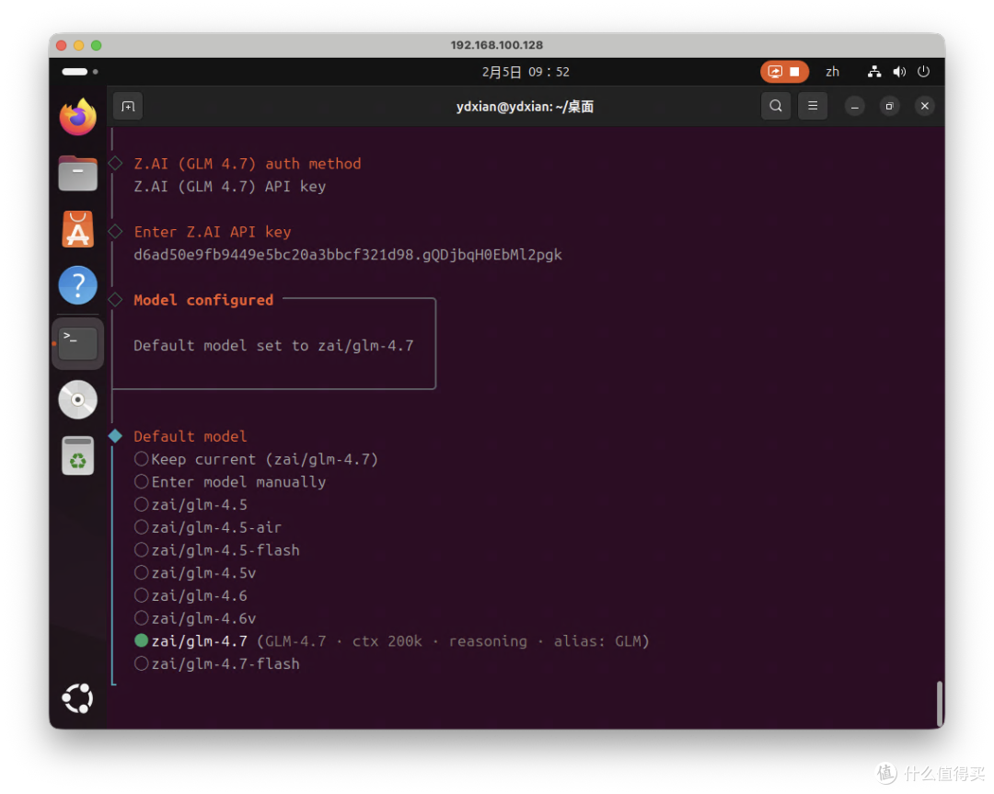Click the volume icon in top bar
The height and width of the screenshot is (794, 994).
899,72
